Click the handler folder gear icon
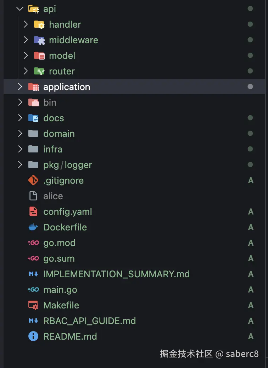The image size is (268, 368). pos(39,24)
